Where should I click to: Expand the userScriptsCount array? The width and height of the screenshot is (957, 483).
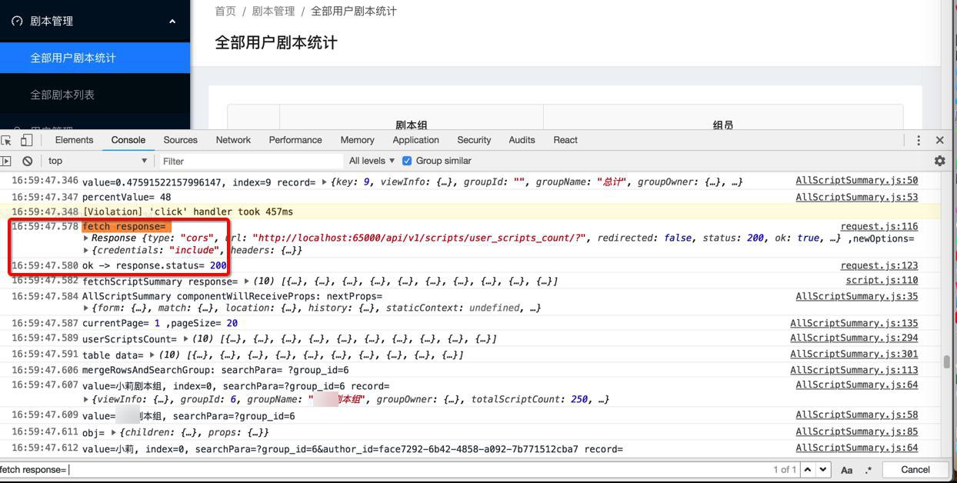pos(185,339)
